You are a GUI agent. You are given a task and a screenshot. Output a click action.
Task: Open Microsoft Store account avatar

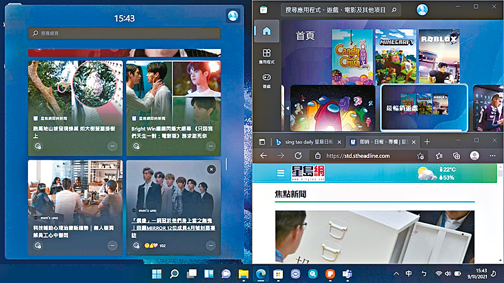[422, 9]
